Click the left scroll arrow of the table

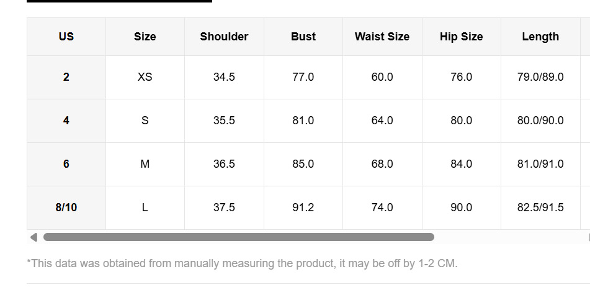pyautogui.click(x=34, y=237)
